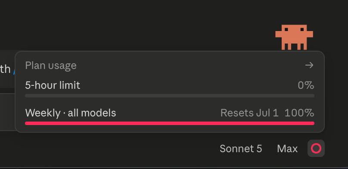
Task: Click the blue slash in the prompt text
Action: 14,72
